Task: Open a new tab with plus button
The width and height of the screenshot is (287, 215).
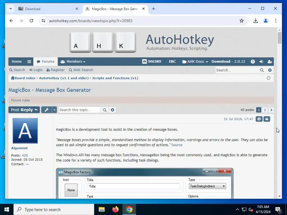Action: (x=154, y=9)
